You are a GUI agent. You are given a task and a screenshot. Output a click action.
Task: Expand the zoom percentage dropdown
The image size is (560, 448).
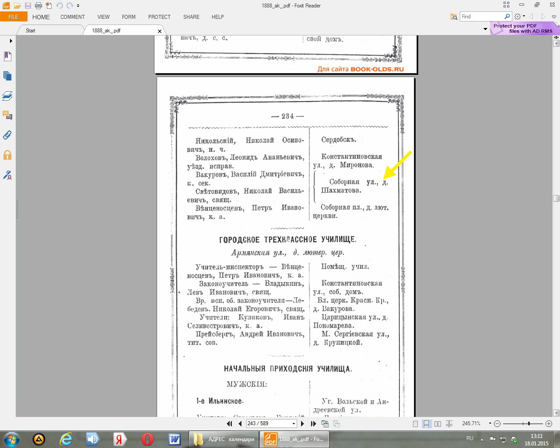(490, 423)
